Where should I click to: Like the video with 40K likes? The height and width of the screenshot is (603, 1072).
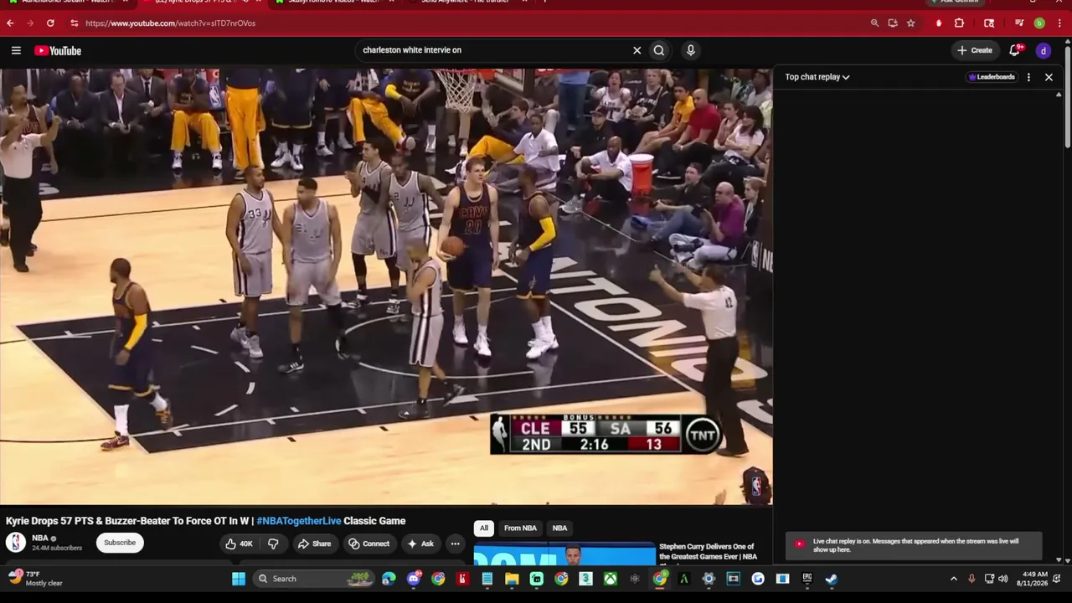(239, 544)
